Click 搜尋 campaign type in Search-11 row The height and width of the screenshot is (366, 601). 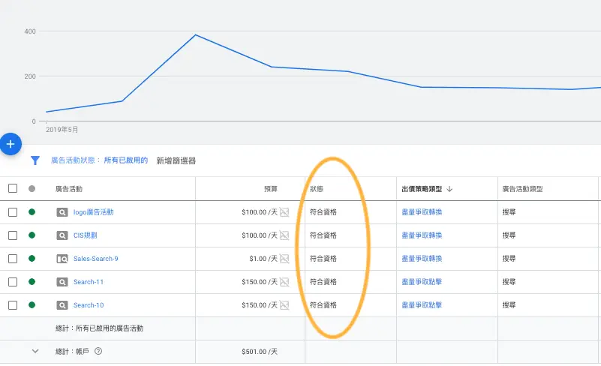click(x=509, y=282)
